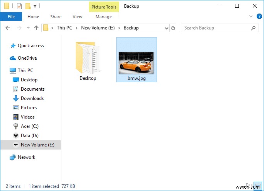Click This PC in the address breadcrumb

tap(65, 28)
